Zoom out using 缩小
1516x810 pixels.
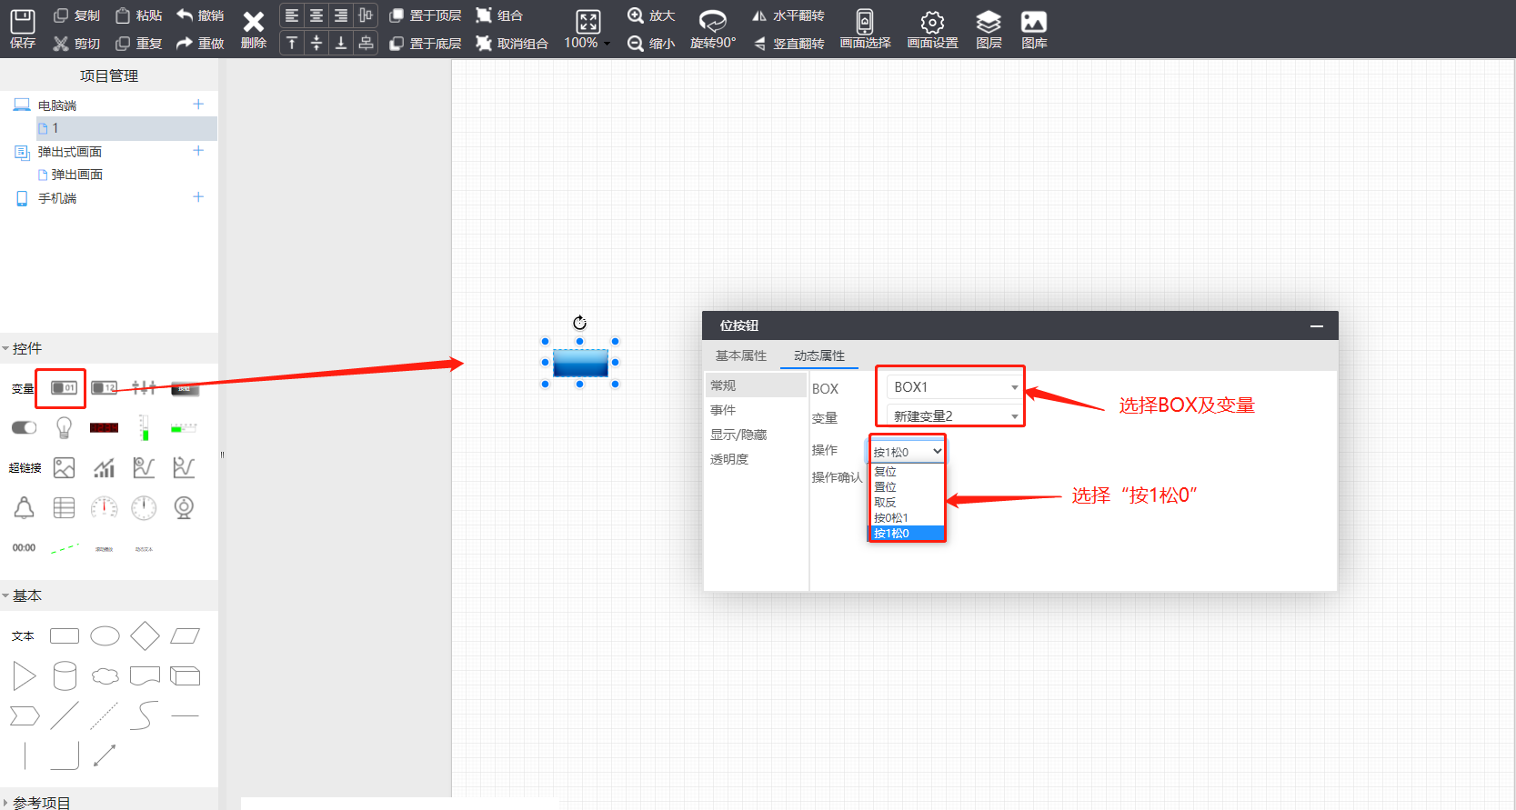[x=651, y=43]
